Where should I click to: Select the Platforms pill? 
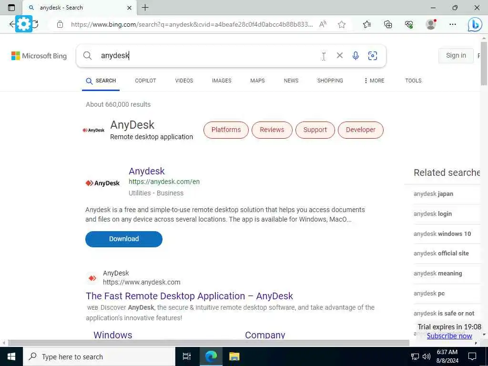(x=226, y=130)
